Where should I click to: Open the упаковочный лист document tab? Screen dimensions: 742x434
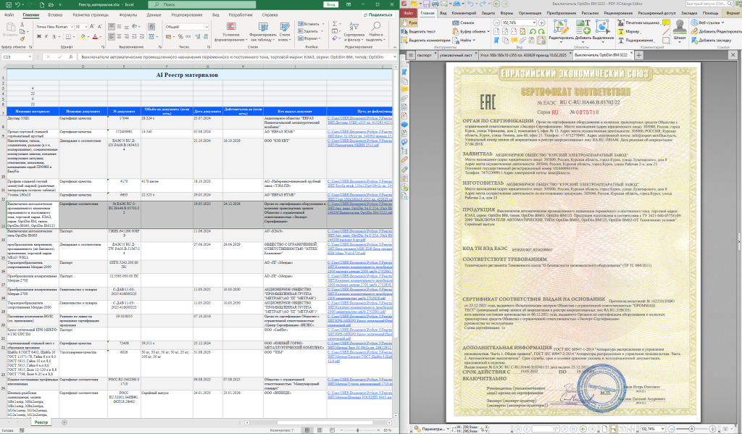(457, 55)
